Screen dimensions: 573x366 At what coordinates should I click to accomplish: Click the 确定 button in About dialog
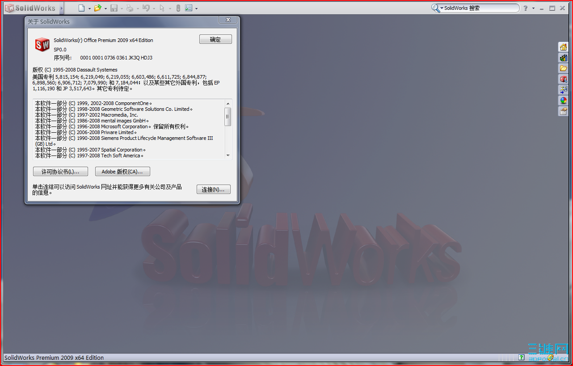coord(215,39)
